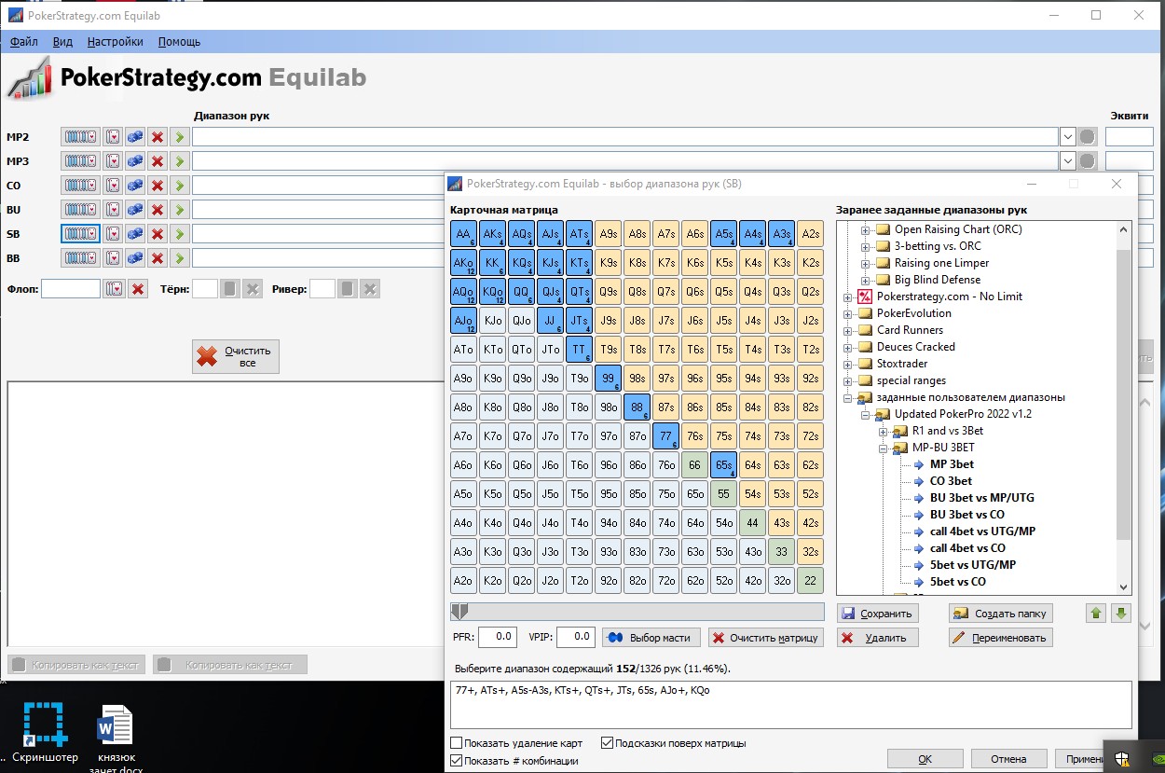Open the Настройки menu
The width and height of the screenshot is (1165, 773).
coord(116,41)
